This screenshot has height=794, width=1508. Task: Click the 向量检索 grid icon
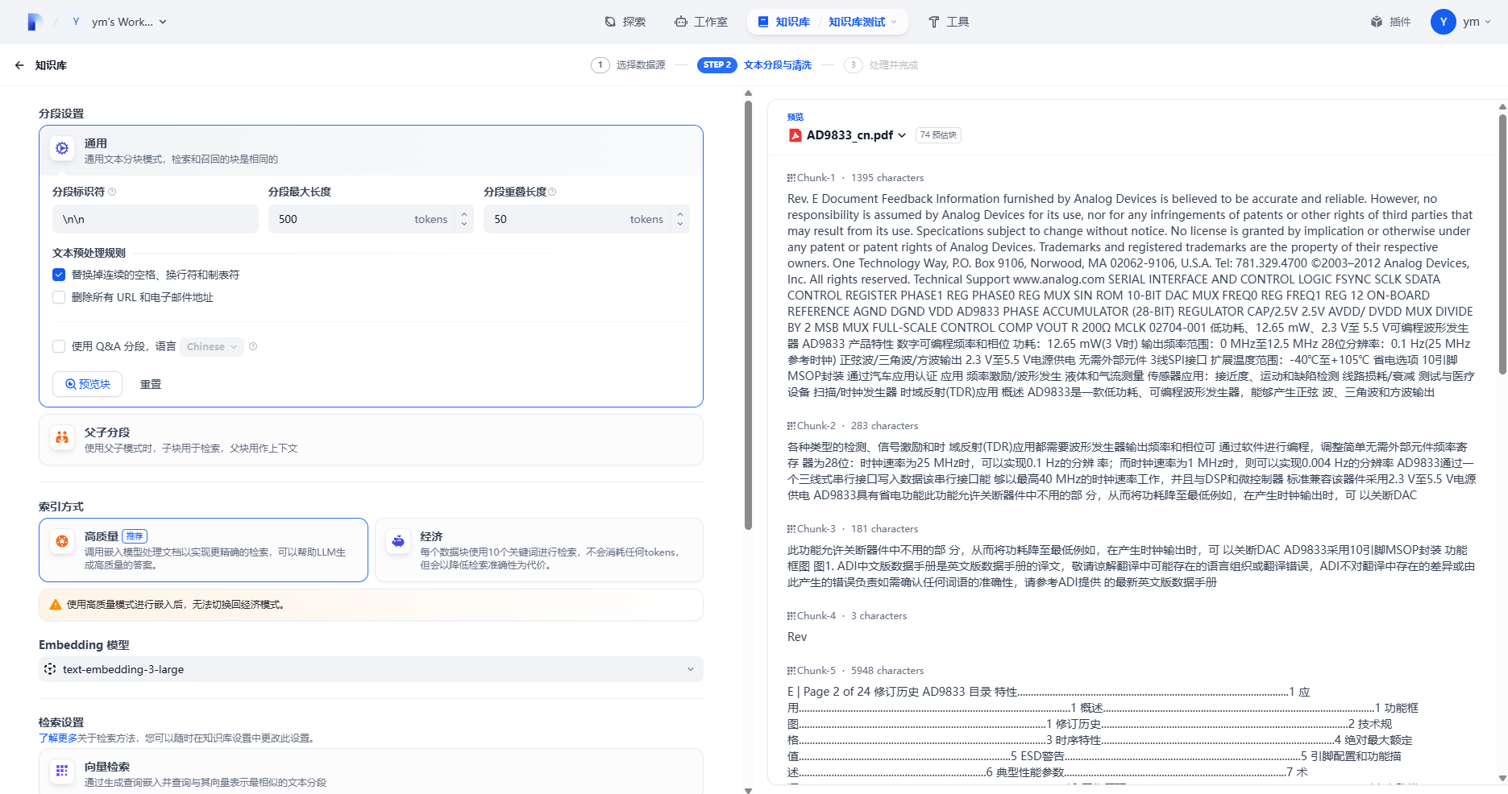62,771
